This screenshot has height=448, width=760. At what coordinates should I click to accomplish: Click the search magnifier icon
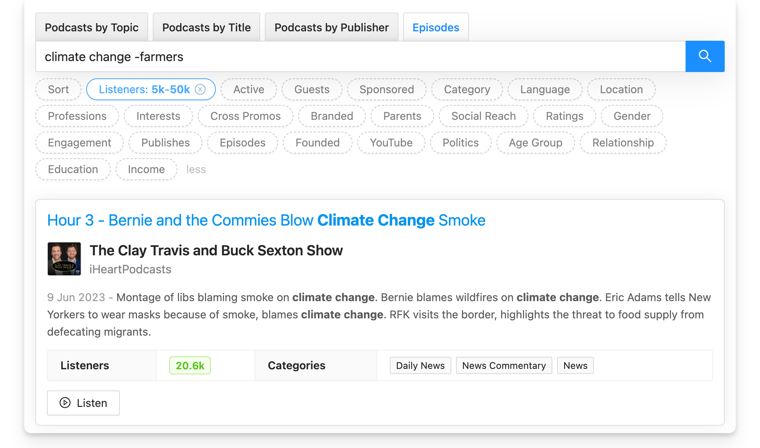(704, 56)
